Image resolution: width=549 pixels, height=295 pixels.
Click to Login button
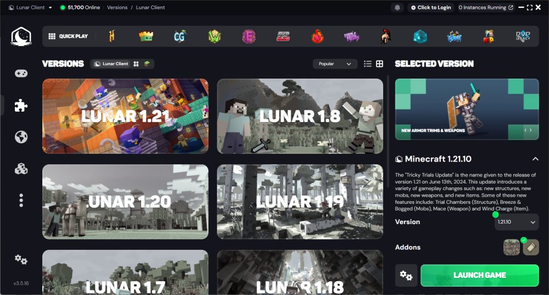[430, 7]
